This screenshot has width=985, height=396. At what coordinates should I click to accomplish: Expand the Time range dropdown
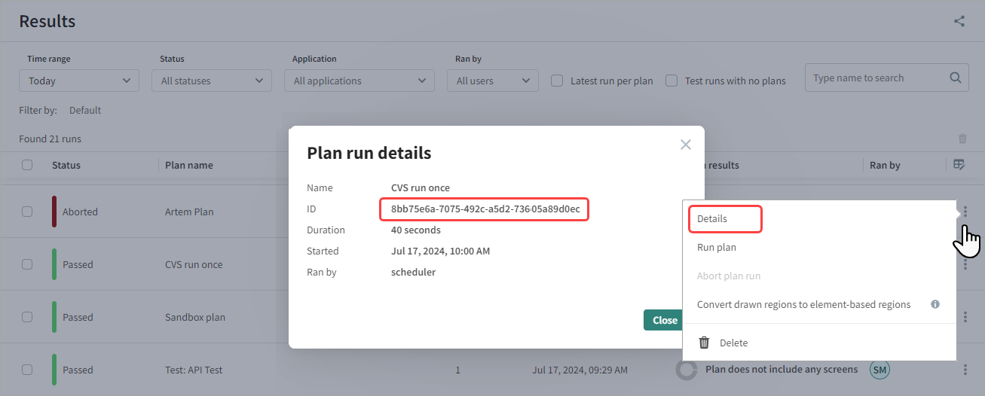79,81
